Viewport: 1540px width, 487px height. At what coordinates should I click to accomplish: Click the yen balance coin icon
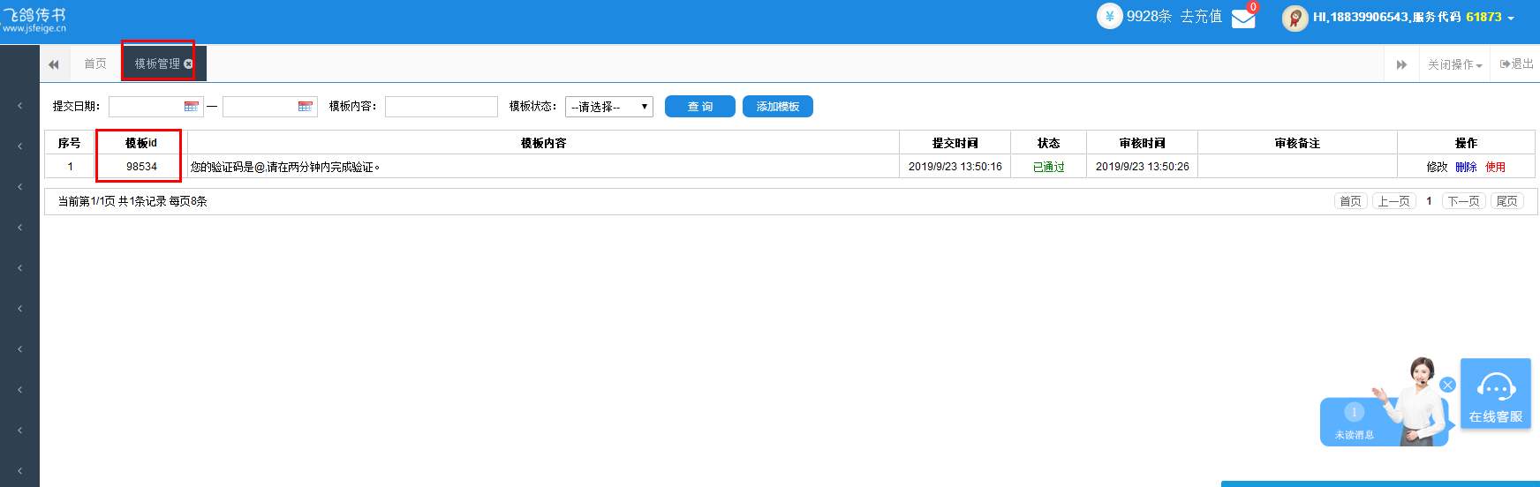tap(1109, 16)
